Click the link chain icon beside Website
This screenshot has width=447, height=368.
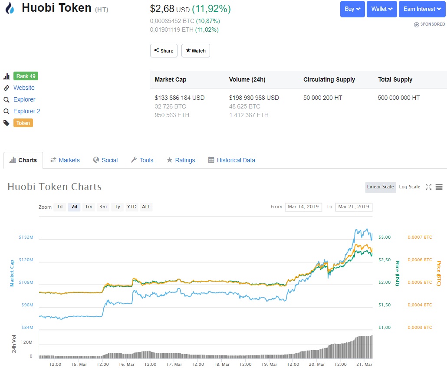tap(7, 88)
